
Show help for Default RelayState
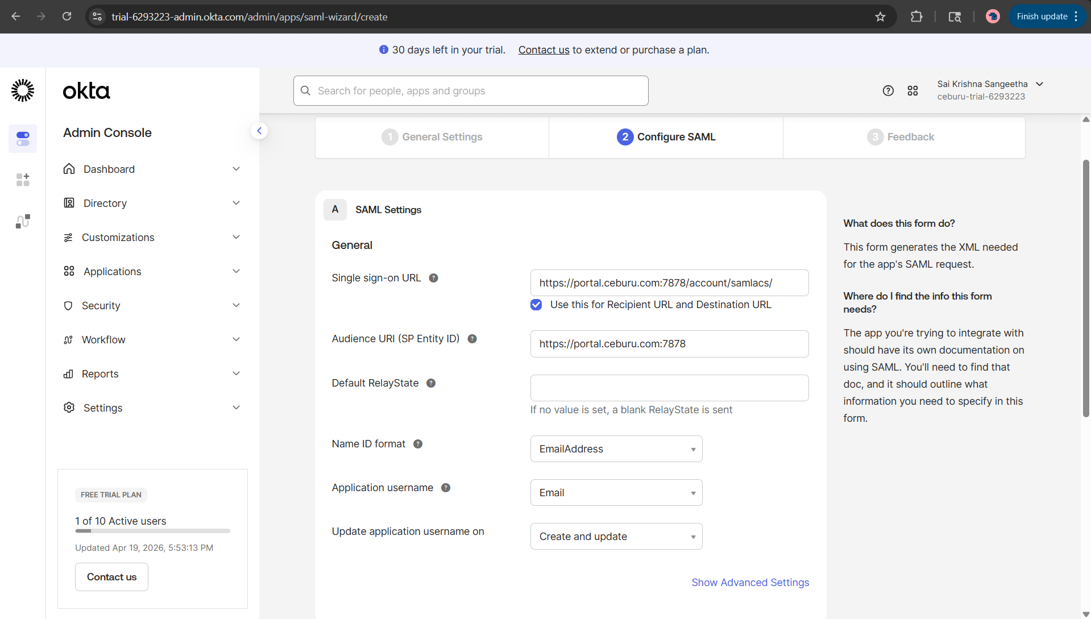tap(431, 383)
